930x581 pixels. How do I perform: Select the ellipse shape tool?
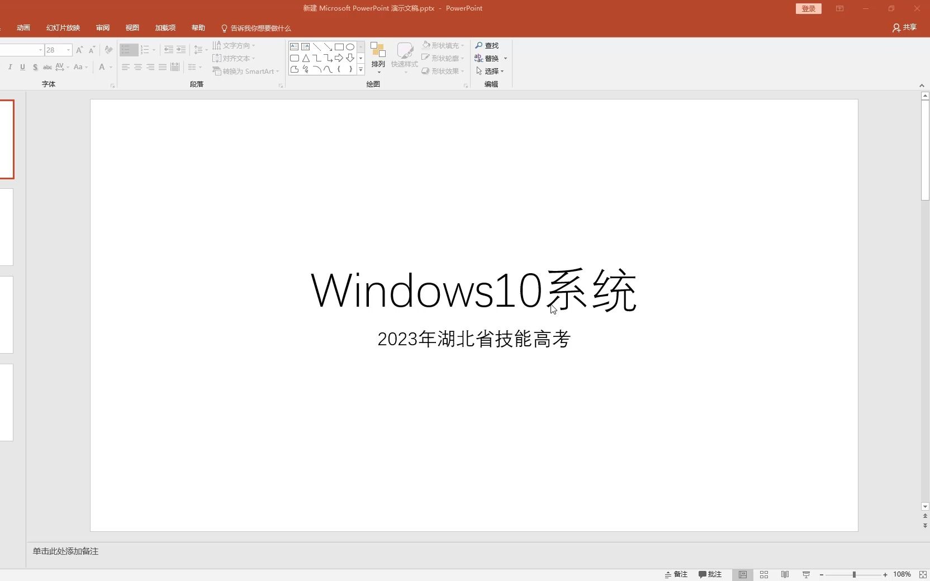click(350, 47)
